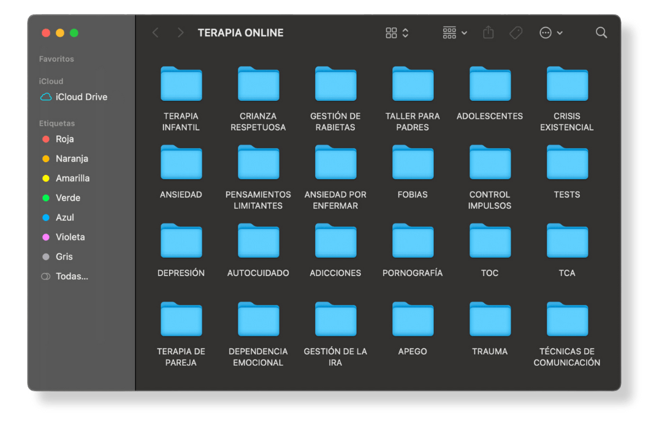The width and height of the screenshot is (662, 427).
Task: Click the TERAPIA ONLINE window title
Action: [241, 33]
